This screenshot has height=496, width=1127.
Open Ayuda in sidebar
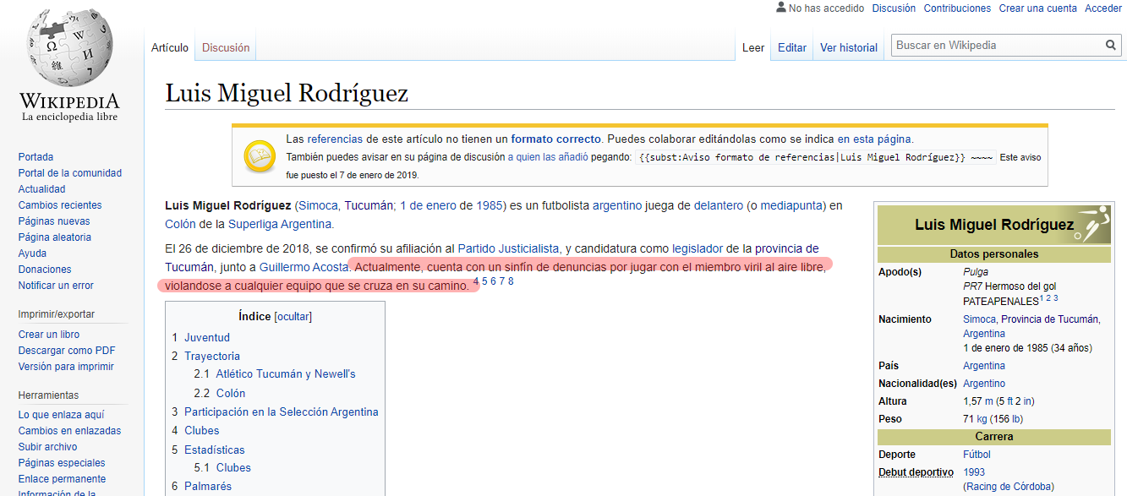pyautogui.click(x=32, y=253)
